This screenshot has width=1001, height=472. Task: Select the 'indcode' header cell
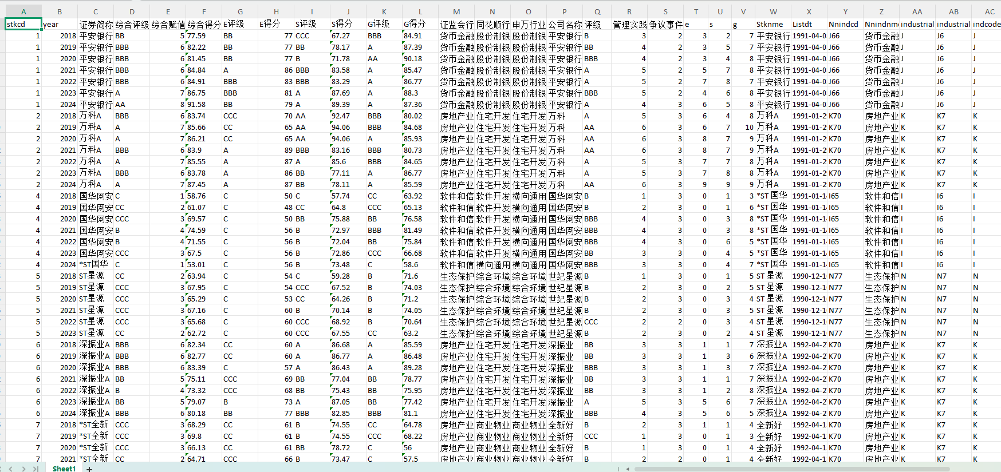(x=987, y=24)
